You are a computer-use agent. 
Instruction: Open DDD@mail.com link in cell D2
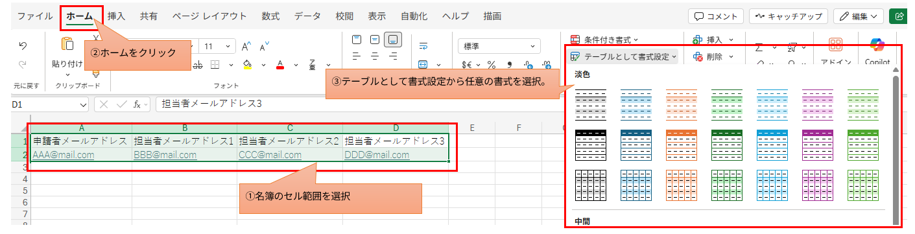tap(377, 155)
